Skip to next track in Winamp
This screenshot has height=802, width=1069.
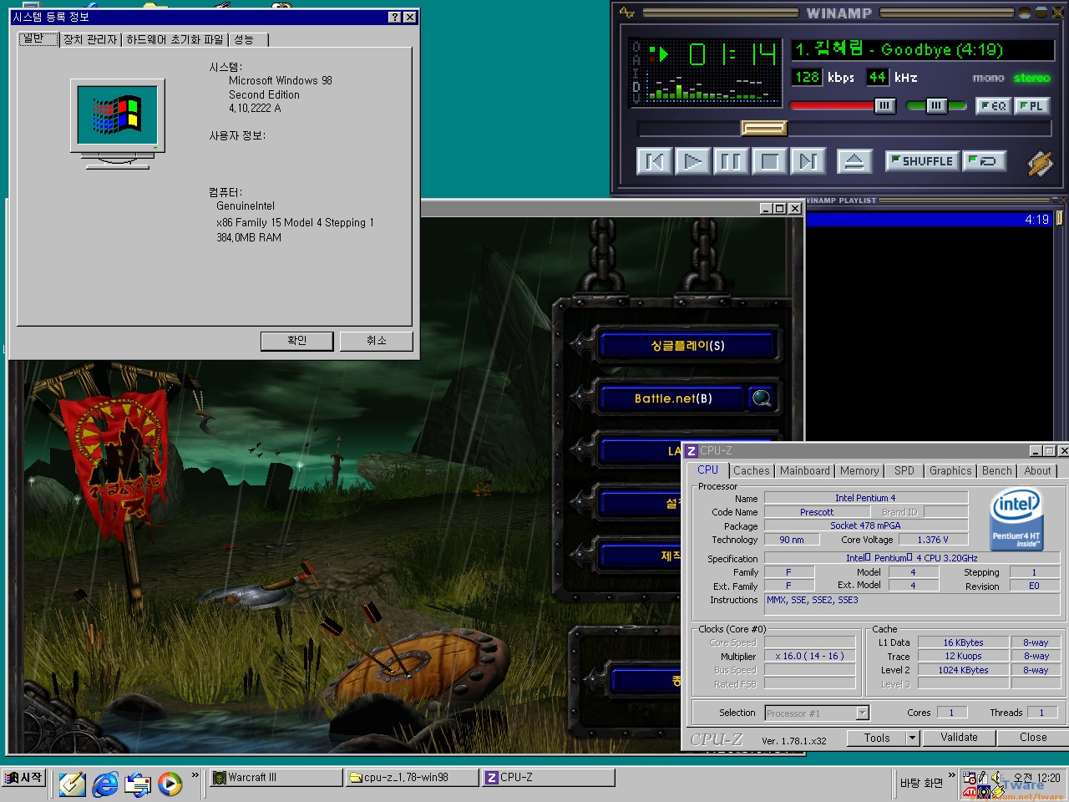pos(808,160)
